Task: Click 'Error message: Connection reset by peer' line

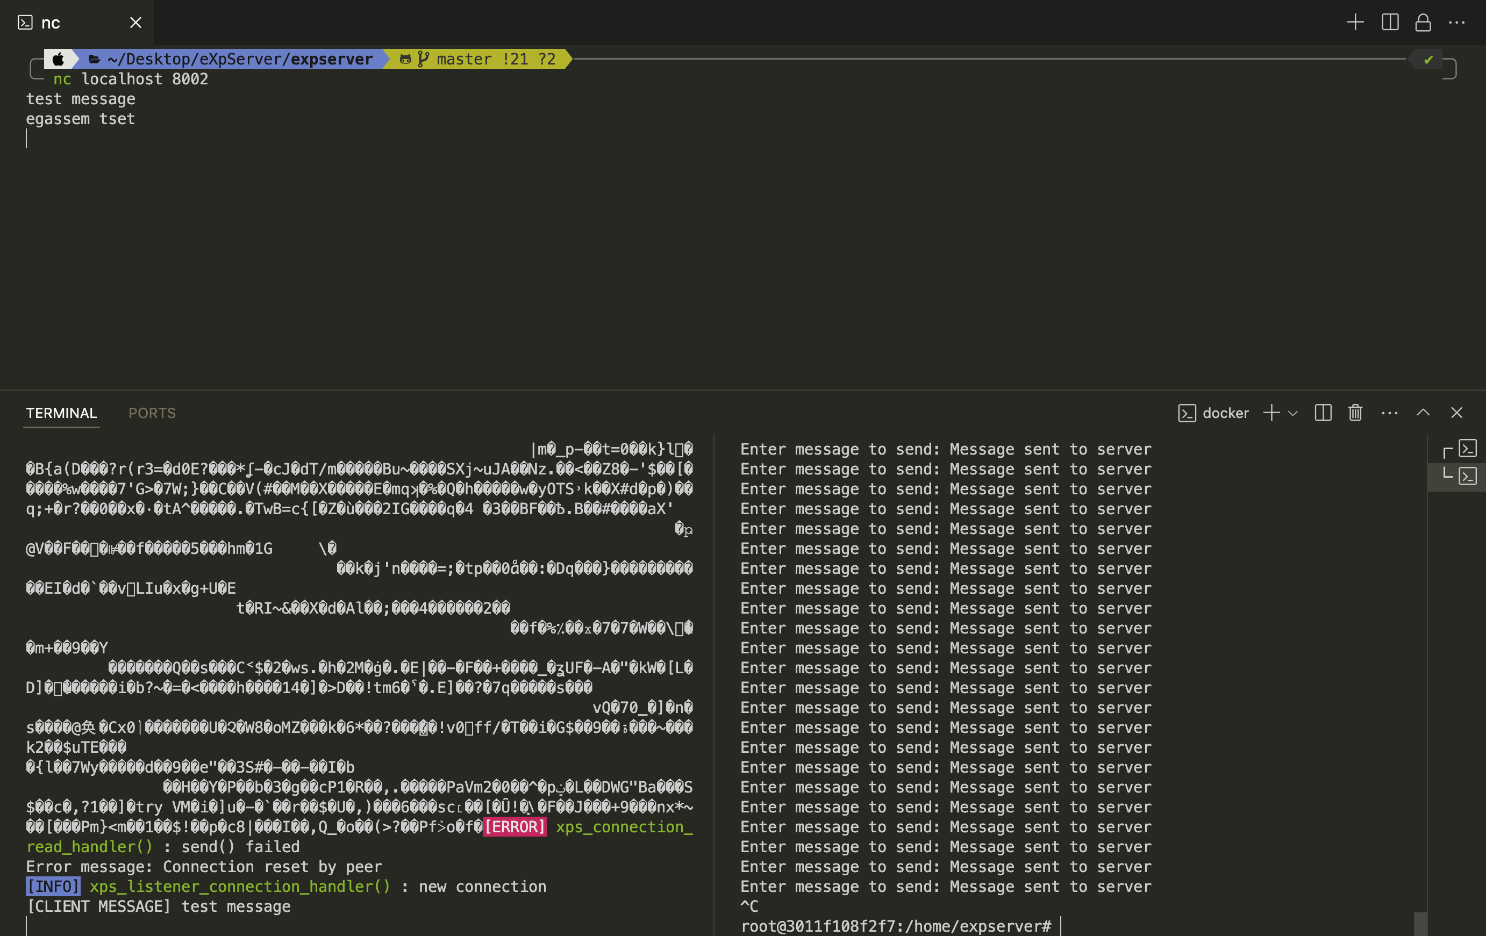Action: coord(204,867)
